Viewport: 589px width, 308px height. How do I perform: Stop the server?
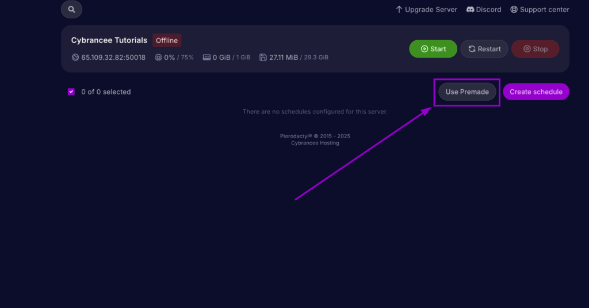(x=536, y=49)
